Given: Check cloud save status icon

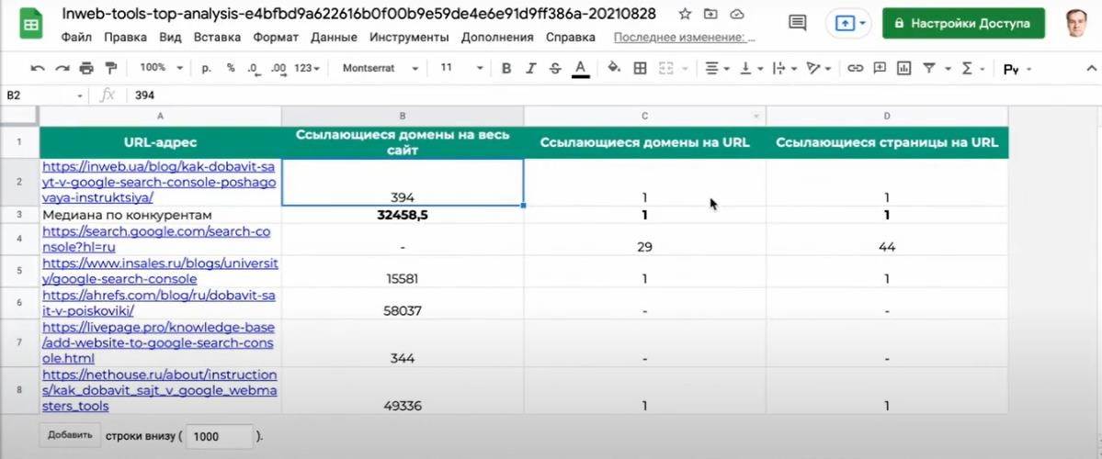Looking at the screenshot, I should click(736, 14).
